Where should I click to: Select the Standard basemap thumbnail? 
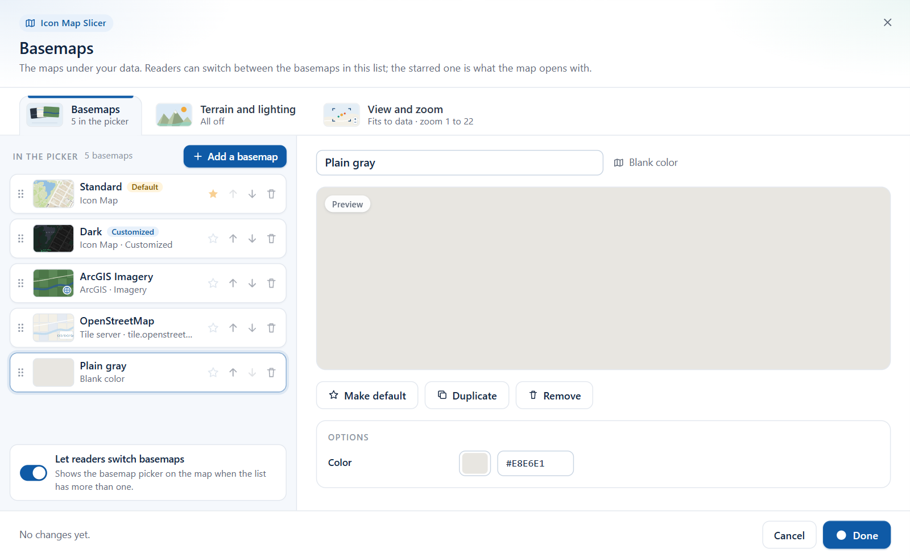point(53,194)
